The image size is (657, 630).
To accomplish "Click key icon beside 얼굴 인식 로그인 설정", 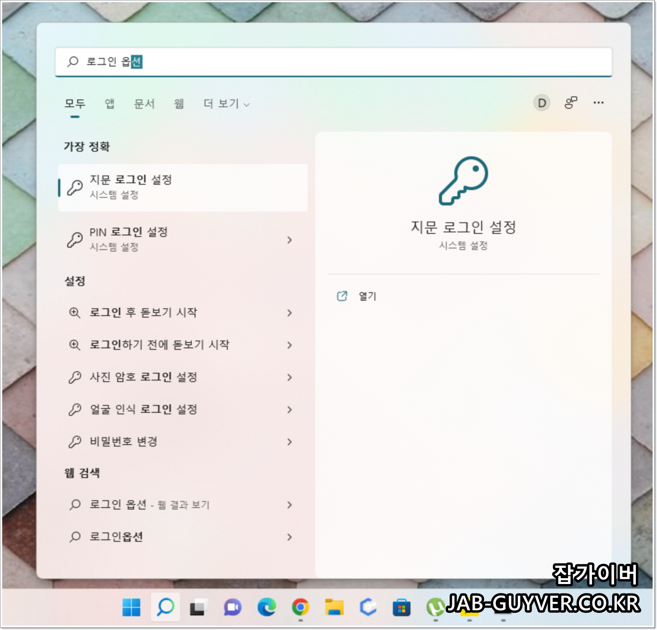I will tap(75, 410).
